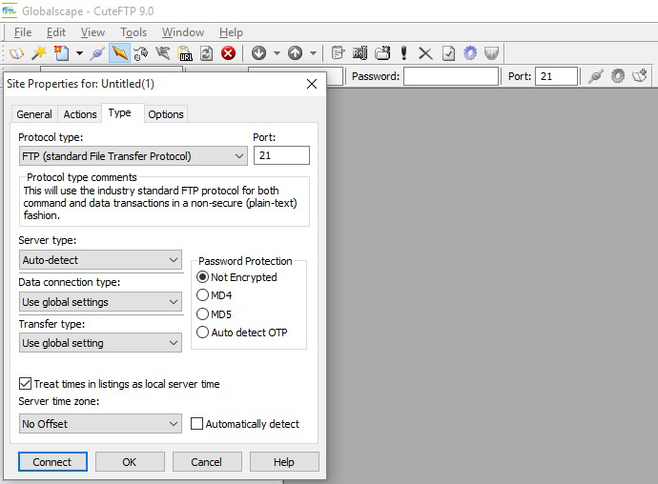This screenshot has width=658, height=484.
Task: Launch the Connection Wizard wand icon
Action: pos(39,53)
